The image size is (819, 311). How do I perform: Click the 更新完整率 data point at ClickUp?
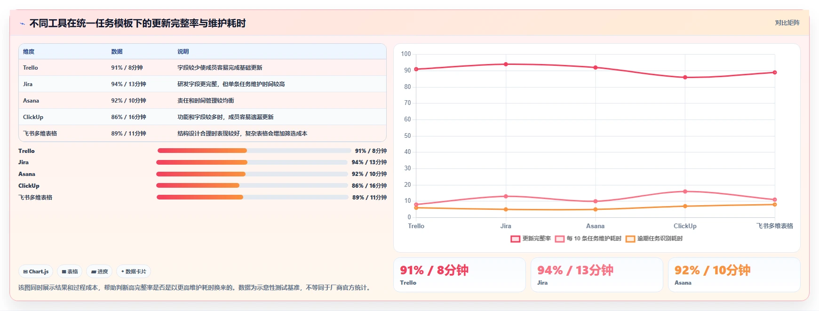click(685, 77)
